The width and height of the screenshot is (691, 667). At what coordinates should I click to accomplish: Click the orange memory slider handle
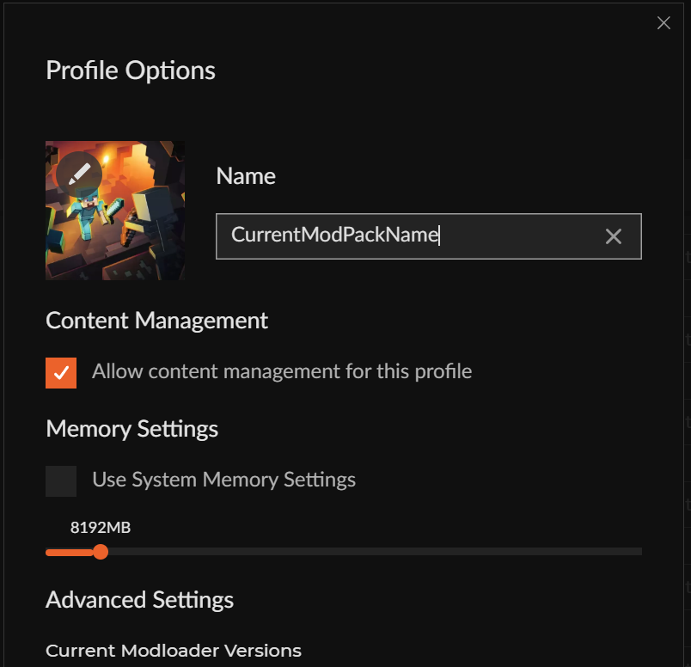[101, 552]
